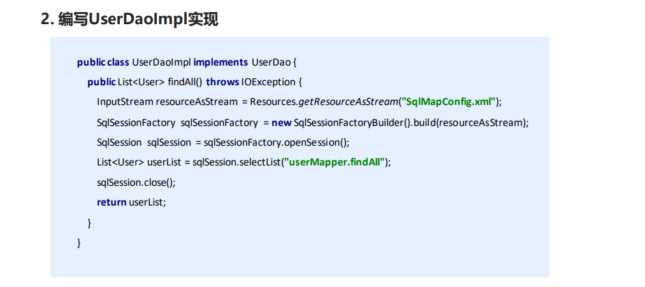The height and width of the screenshot is (287, 645).
Task: Click the "new" keyword
Action: (282, 122)
